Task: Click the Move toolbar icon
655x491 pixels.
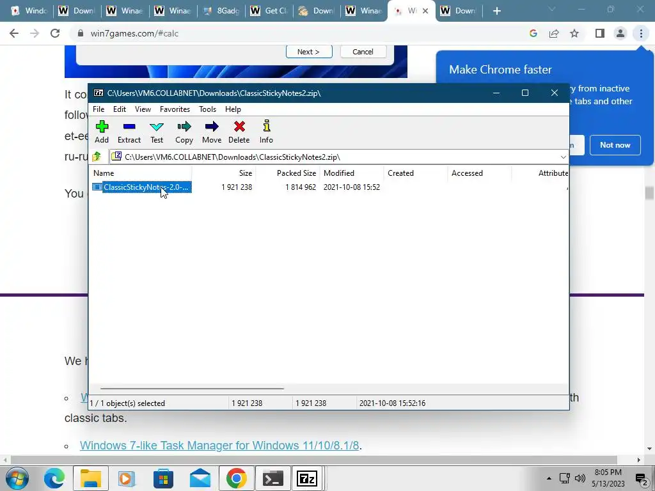Action: 212,132
